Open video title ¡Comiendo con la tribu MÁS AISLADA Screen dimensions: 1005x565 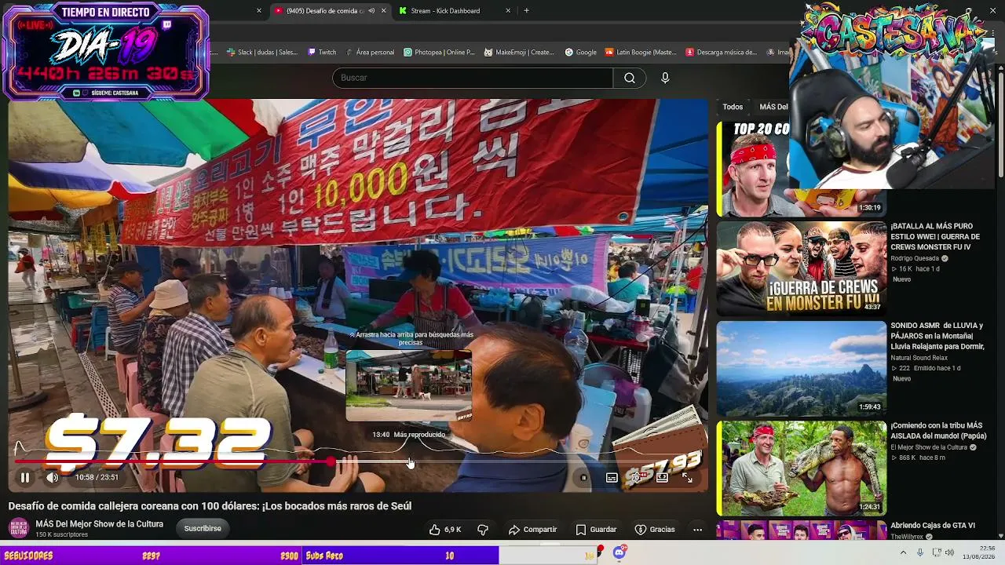click(x=938, y=431)
